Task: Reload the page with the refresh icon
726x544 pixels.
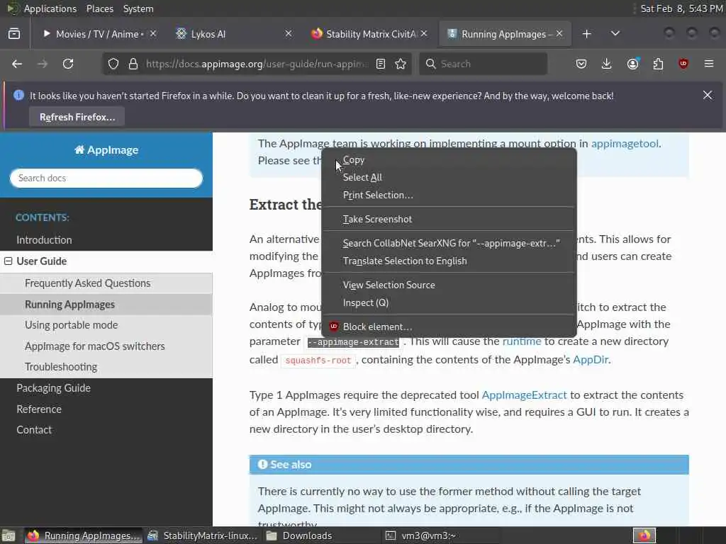Action: tap(68, 64)
